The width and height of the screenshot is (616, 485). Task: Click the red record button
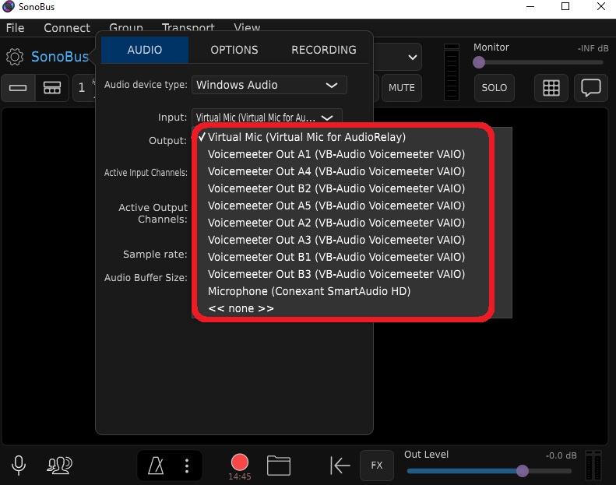click(x=240, y=462)
